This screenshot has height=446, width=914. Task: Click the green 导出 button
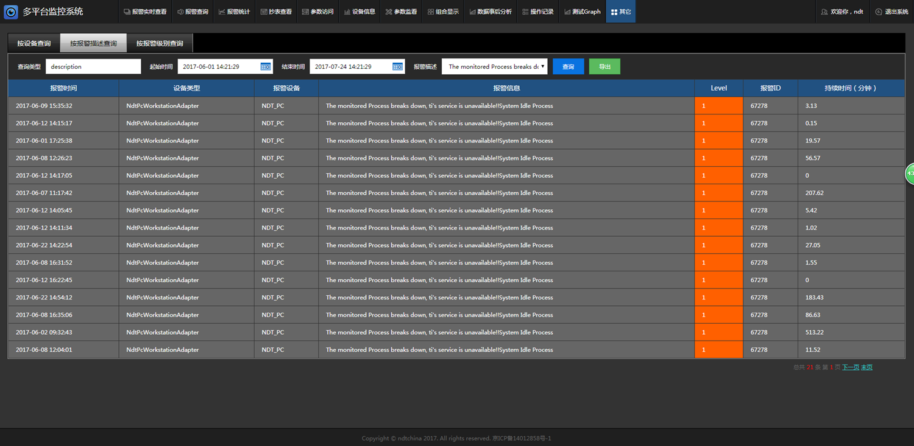pos(604,67)
